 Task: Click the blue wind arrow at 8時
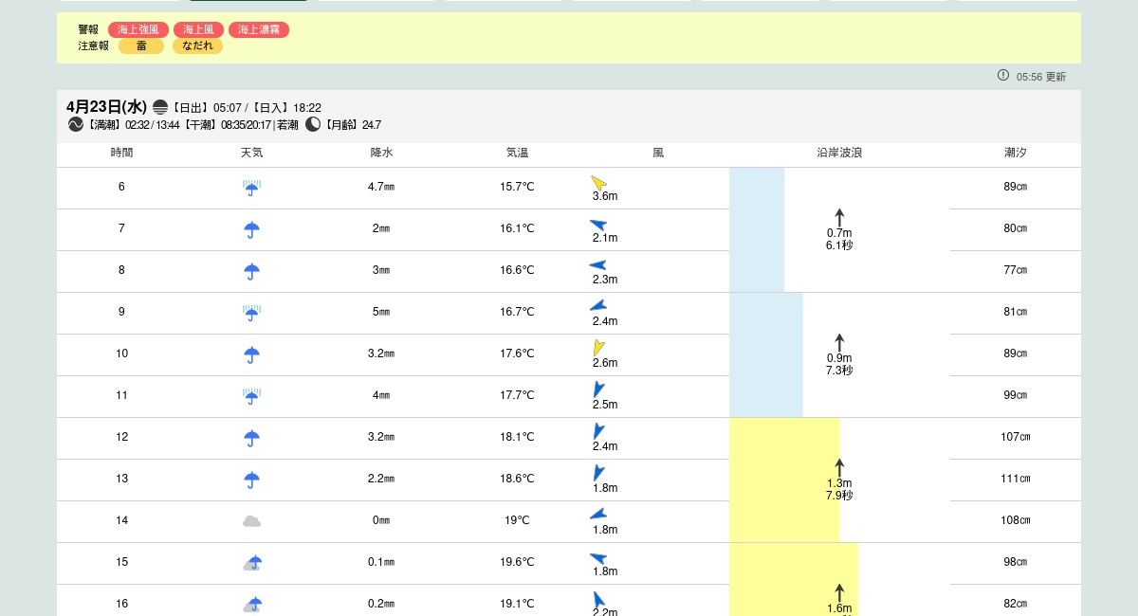point(597,265)
